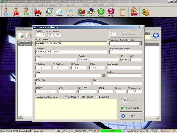The image size is (177, 133).
Task: Click the Endereço input field
Action: (71, 52)
